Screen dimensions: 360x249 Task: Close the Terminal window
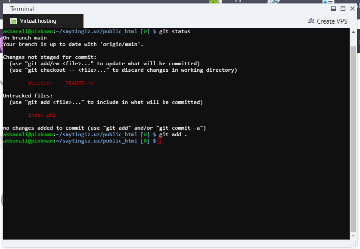352,9
